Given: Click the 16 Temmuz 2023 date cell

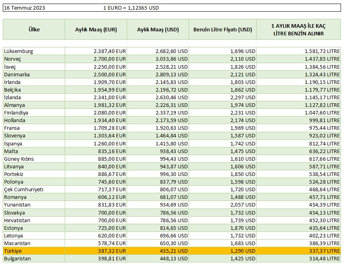Looking at the screenshot, I should [x=25, y=8].
